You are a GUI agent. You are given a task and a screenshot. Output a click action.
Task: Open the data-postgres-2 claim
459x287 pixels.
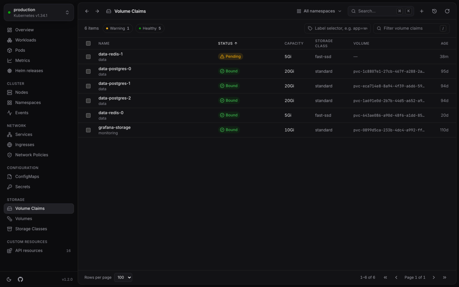(x=114, y=98)
